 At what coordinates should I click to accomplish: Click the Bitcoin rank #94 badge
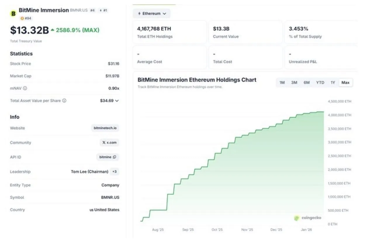coord(26,18)
